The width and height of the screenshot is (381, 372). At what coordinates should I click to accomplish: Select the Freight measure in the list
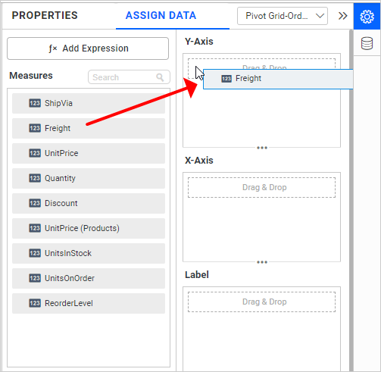89,128
